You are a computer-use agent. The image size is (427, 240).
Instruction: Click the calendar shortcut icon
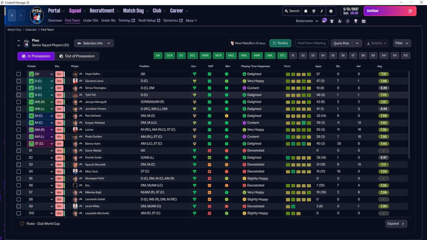pos(364,21)
